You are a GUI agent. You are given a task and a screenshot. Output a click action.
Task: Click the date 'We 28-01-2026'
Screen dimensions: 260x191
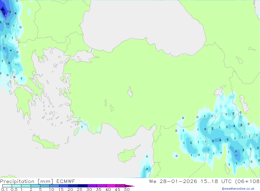click(173, 181)
